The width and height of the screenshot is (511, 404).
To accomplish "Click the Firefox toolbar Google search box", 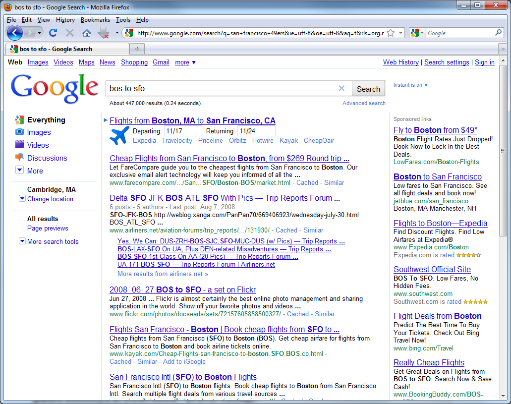I will point(460,33).
